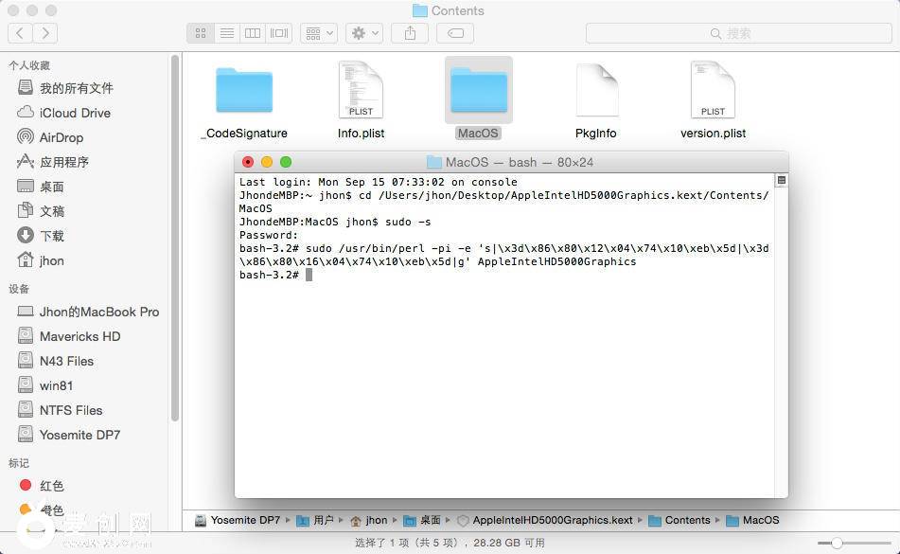Open the gear action menu
Image resolution: width=900 pixels, height=554 pixels.
(x=363, y=33)
